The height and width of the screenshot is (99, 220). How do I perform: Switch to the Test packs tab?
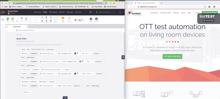pos(53,12)
